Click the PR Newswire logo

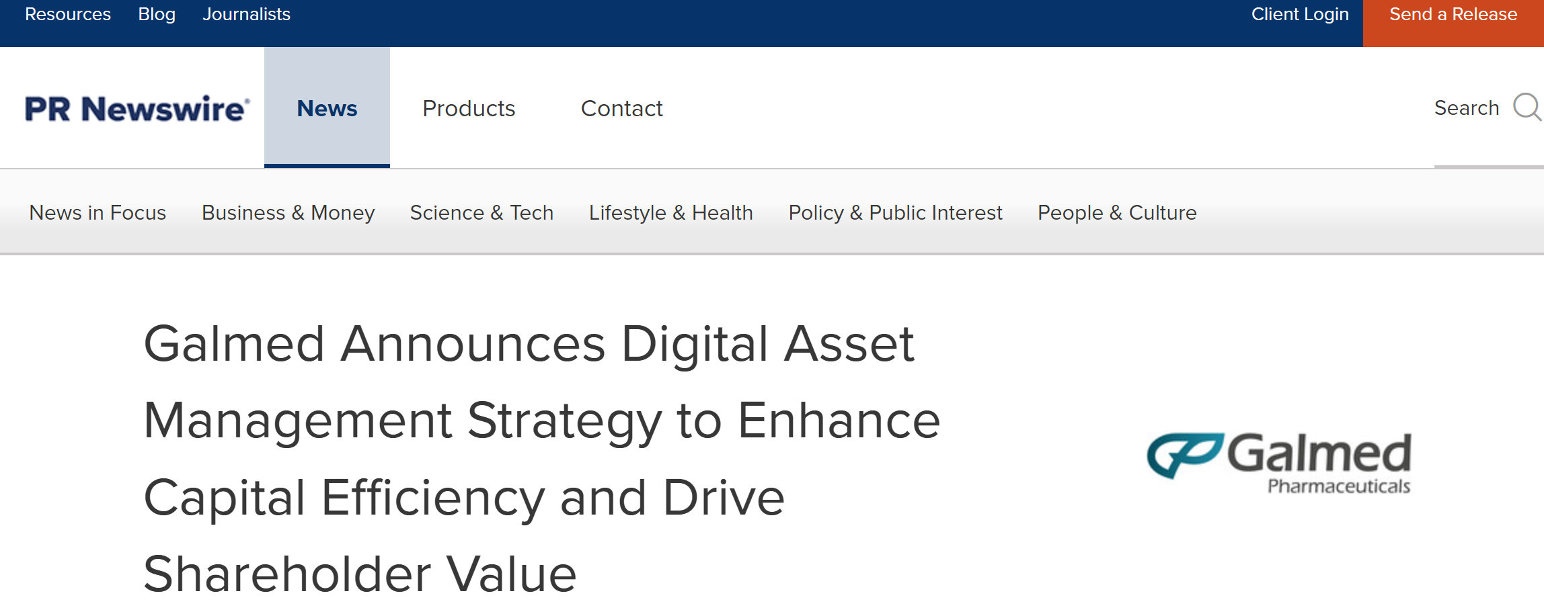(x=137, y=109)
